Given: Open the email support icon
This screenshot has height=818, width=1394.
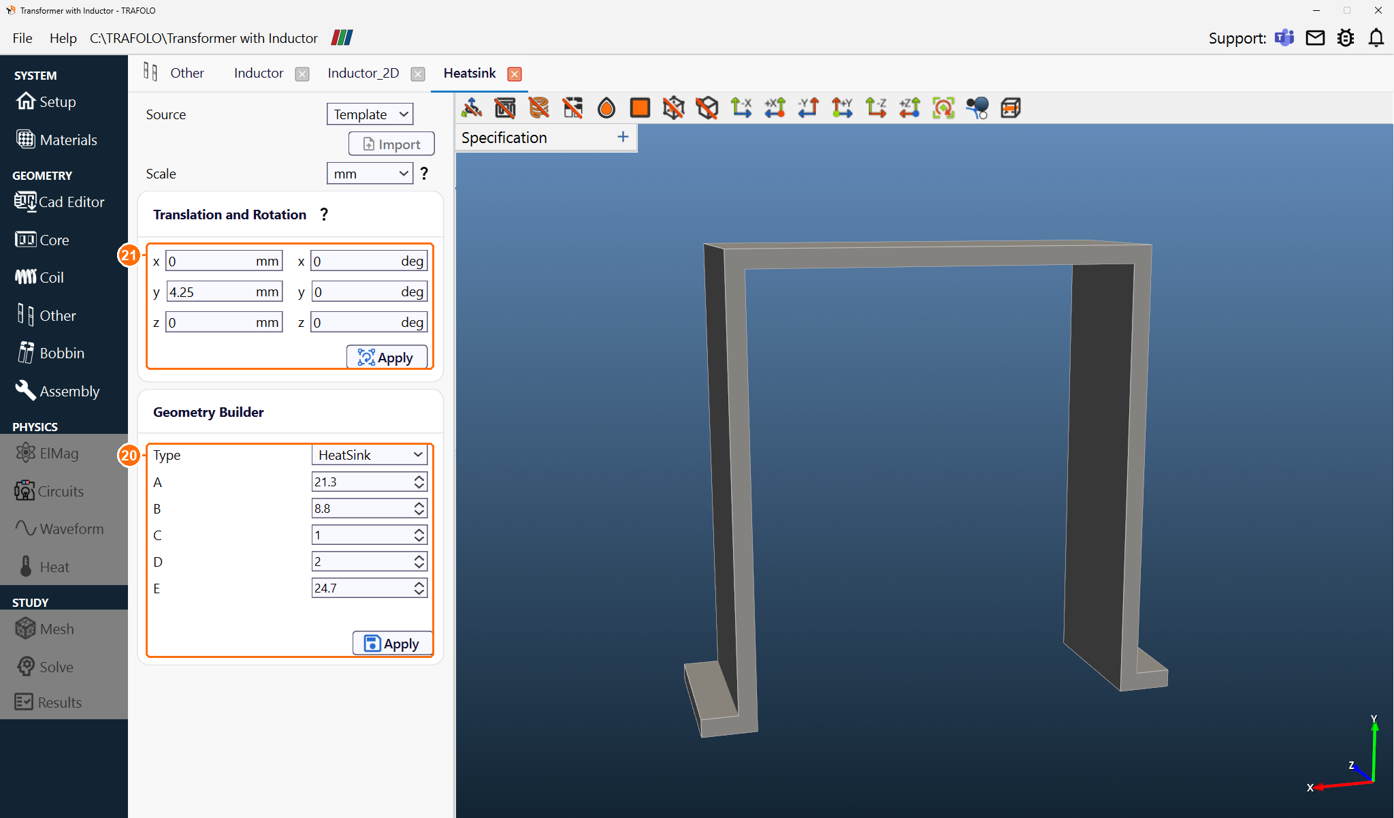Looking at the screenshot, I should coord(1315,38).
